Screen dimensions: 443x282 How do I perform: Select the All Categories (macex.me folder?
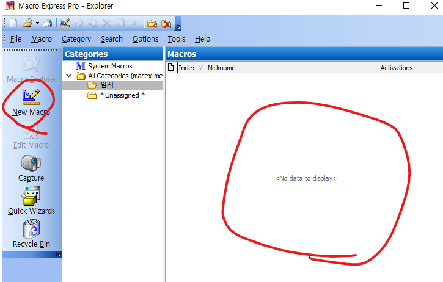tap(119, 76)
